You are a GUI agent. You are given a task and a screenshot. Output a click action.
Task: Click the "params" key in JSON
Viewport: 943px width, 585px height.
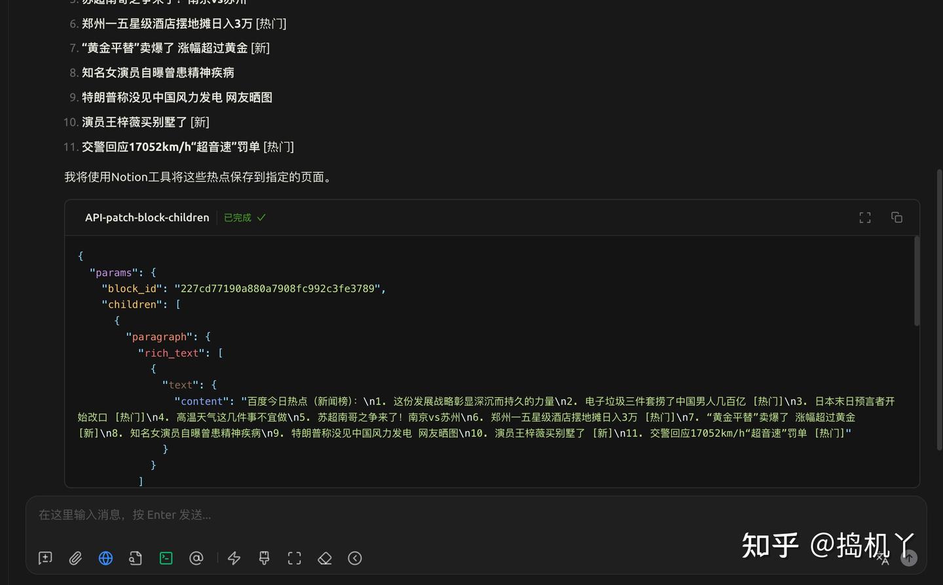coord(114,273)
